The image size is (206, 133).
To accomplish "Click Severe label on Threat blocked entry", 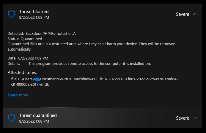I will (x=183, y=14).
